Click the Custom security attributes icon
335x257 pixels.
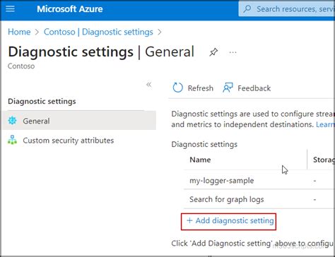coord(12,140)
